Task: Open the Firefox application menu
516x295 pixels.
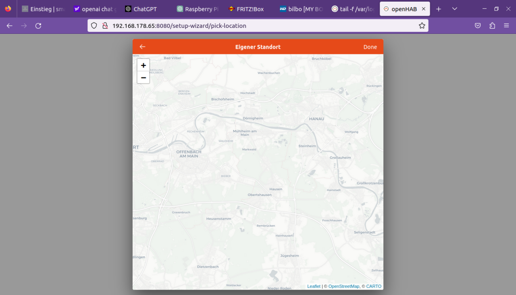Action: click(506, 25)
